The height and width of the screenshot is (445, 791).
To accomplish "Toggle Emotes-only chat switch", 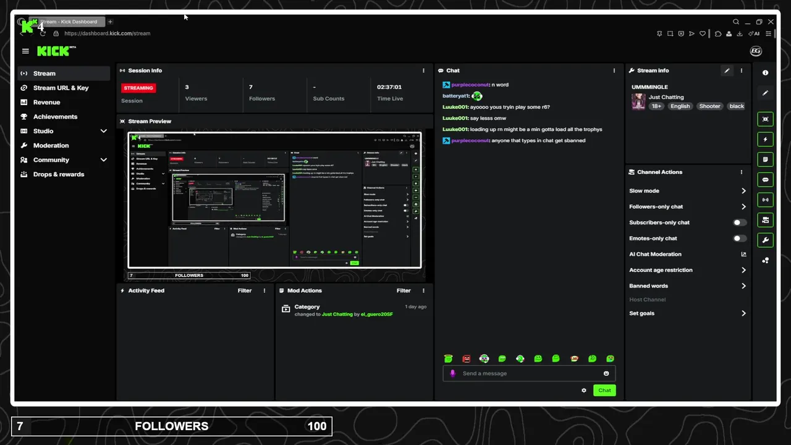I will pyautogui.click(x=739, y=239).
